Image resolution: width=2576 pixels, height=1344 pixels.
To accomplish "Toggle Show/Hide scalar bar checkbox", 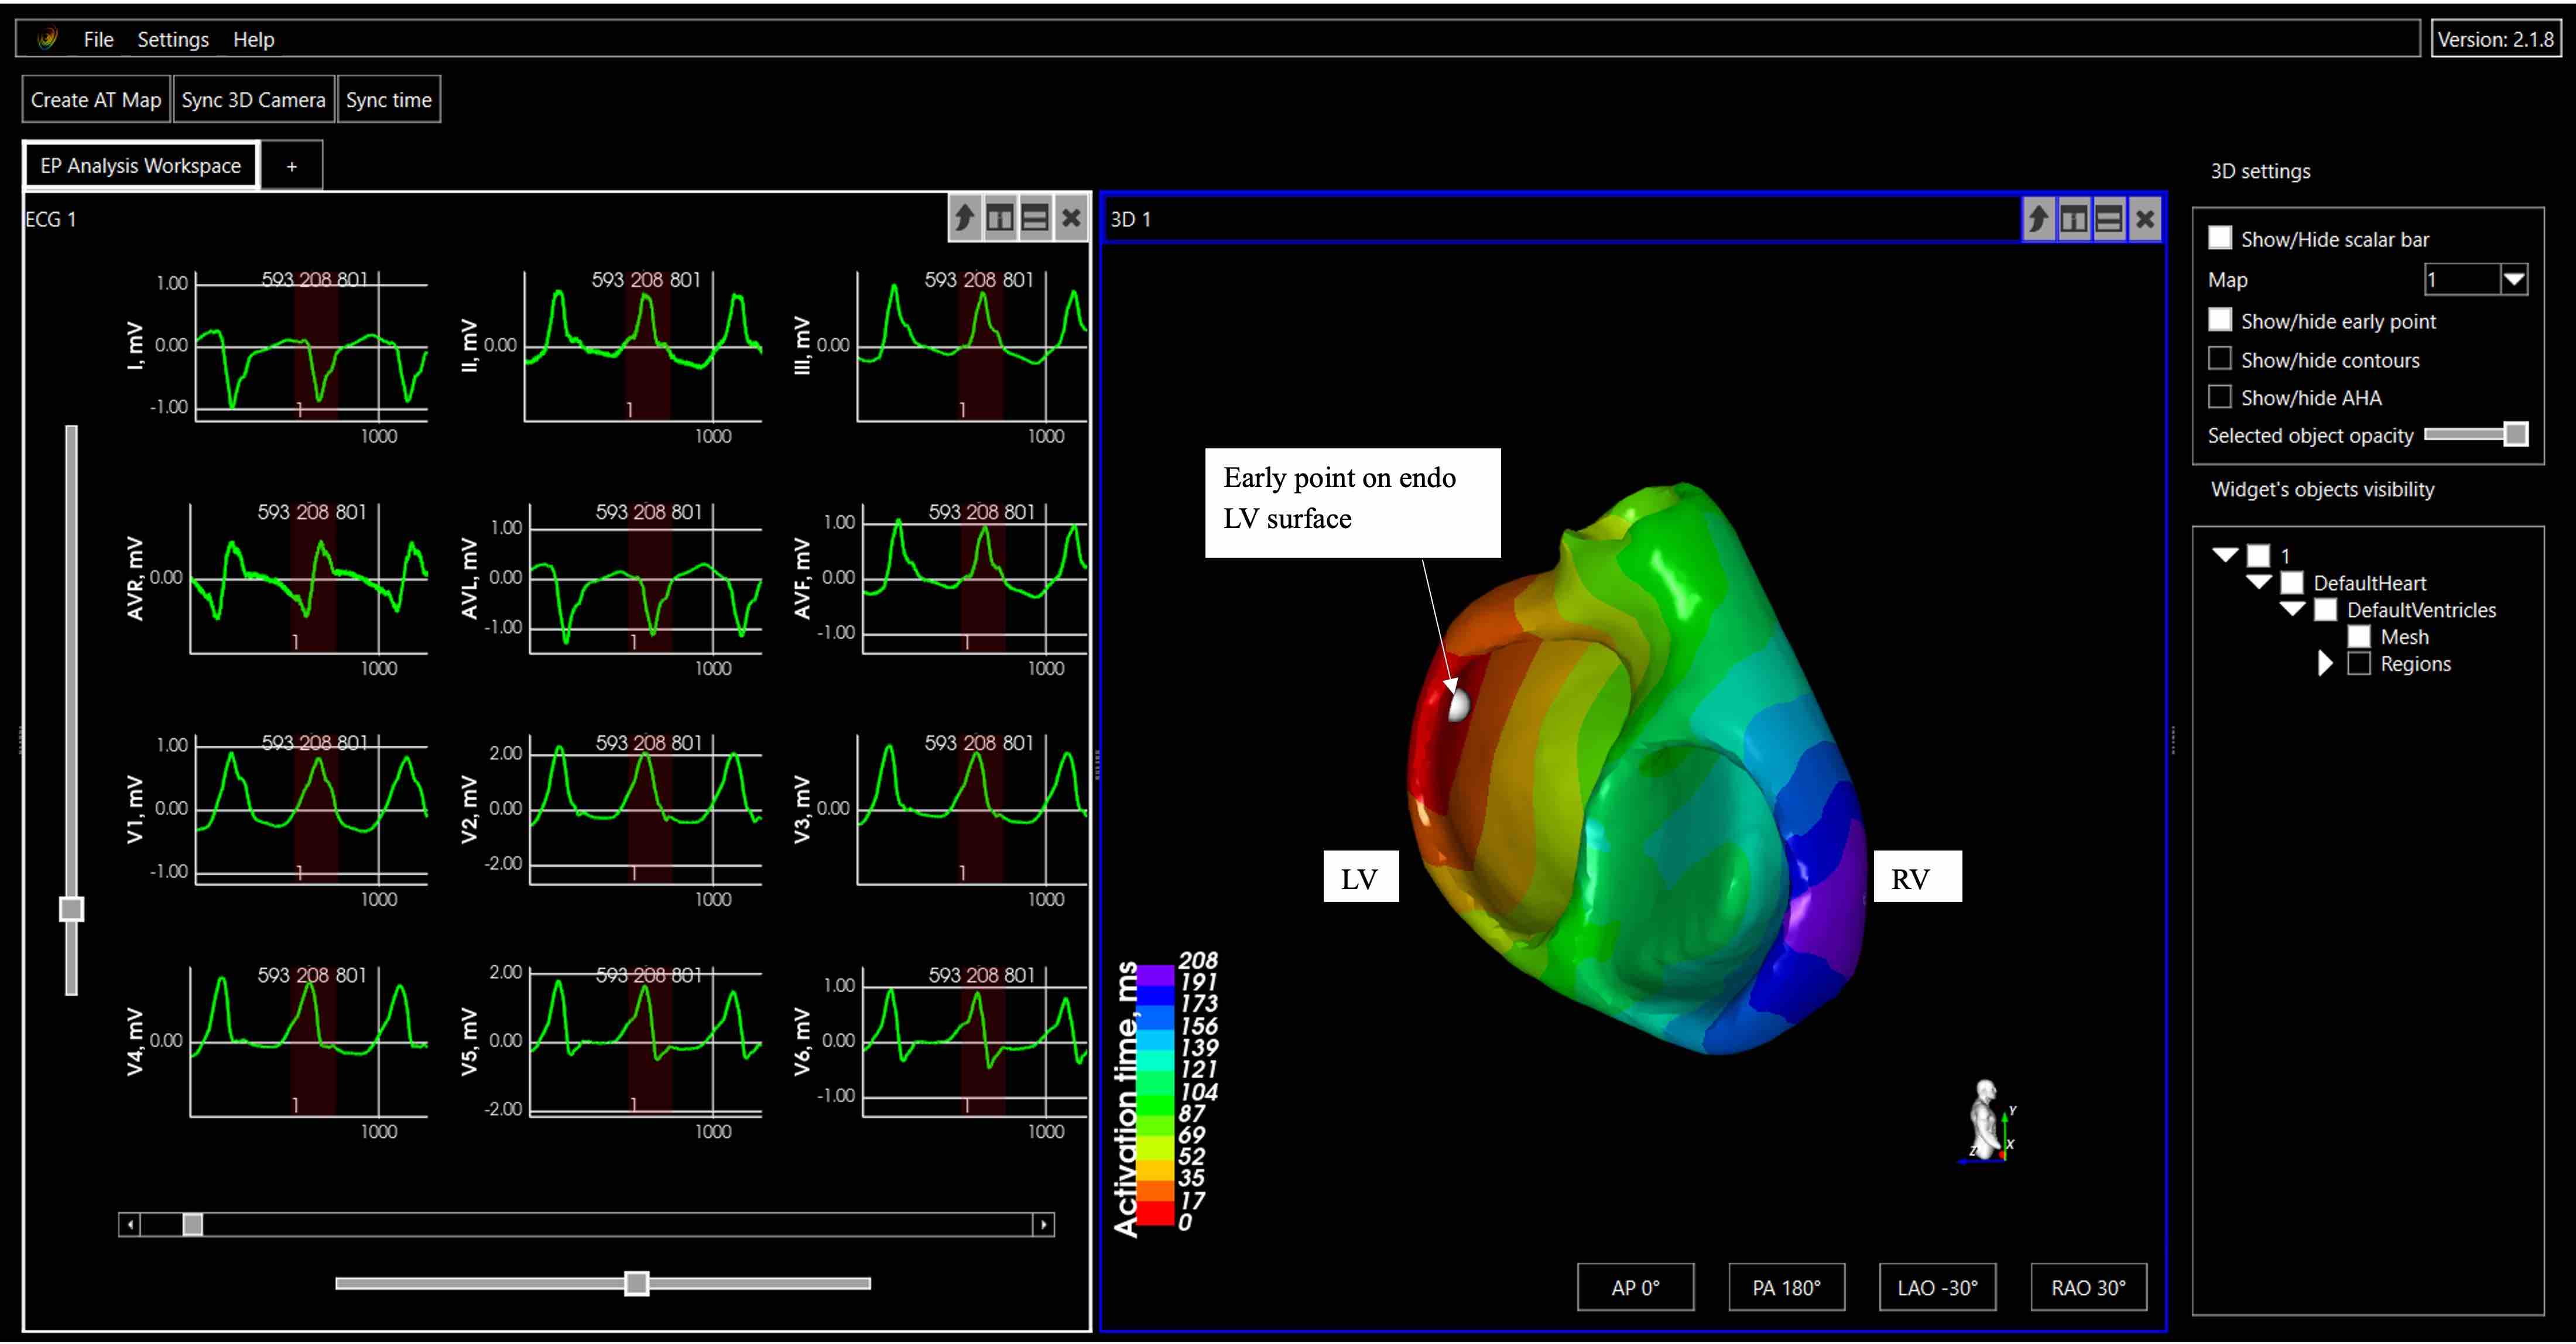I will [2220, 238].
